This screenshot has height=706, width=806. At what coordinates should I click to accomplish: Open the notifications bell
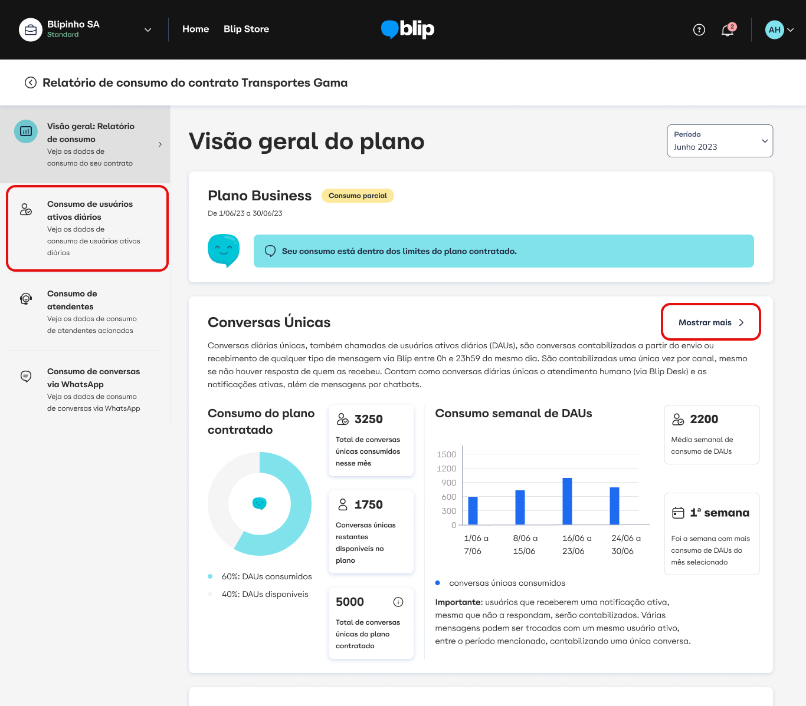(728, 30)
